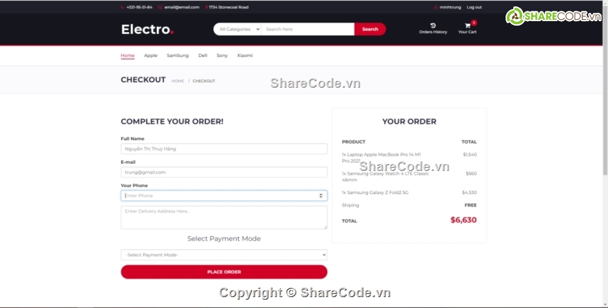The height and width of the screenshot is (308, 608).
Task: Click the HOME breadcrumb link
Action: point(177,81)
